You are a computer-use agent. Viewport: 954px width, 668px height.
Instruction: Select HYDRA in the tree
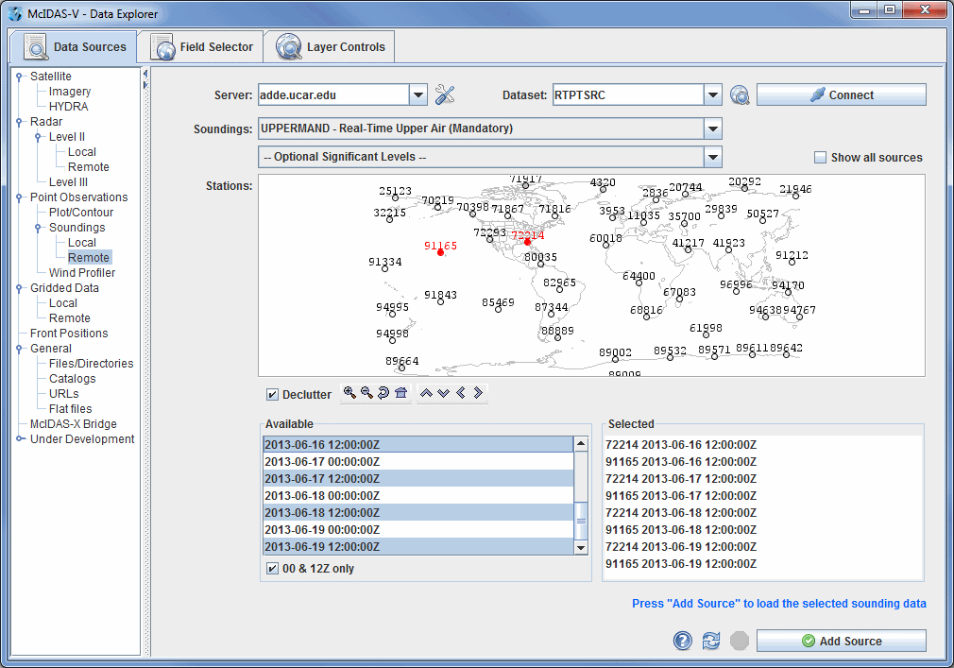coord(68,107)
